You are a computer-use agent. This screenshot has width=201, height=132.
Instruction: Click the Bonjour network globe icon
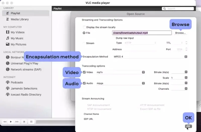tap(8, 57)
